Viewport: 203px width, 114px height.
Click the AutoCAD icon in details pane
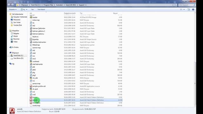(12, 111)
